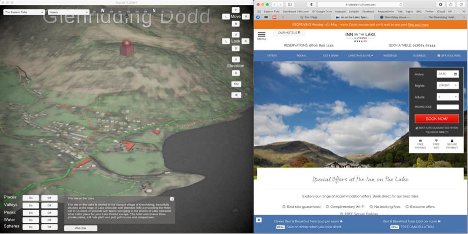Image resolution: width=468 pixels, height=234 pixels.
Task: Turn Water Off
Action: (49, 220)
